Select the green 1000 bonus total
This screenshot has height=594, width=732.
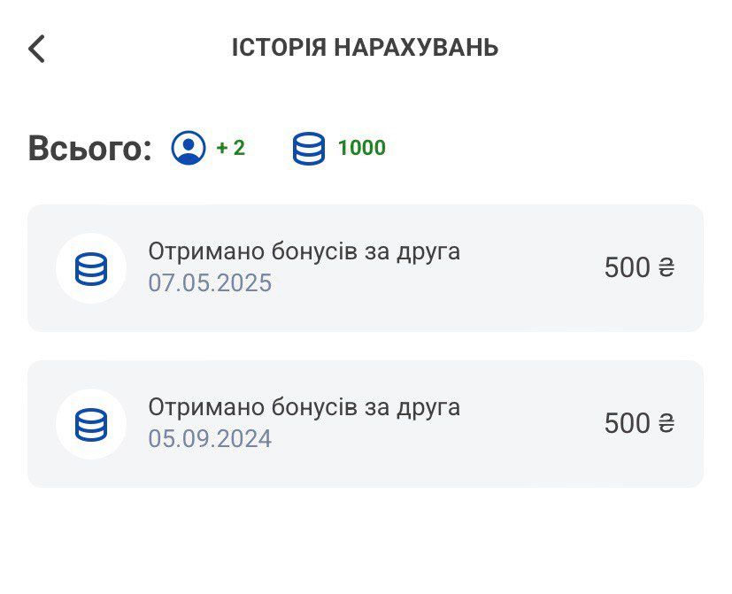pyautogui.click(x=362, y=148)
